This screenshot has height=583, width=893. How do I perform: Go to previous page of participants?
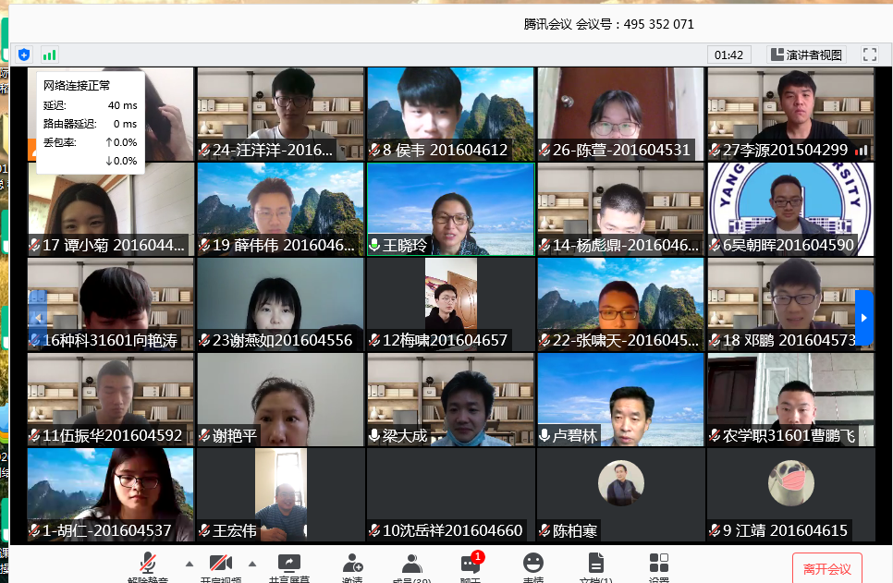click(x=38, y=317)
